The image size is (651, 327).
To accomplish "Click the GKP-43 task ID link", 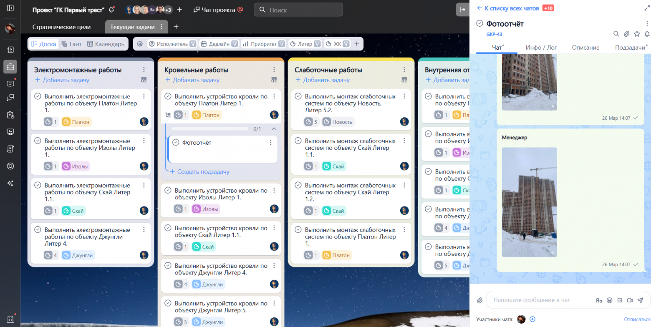I will pyautogui.click(x=494, y=34).
